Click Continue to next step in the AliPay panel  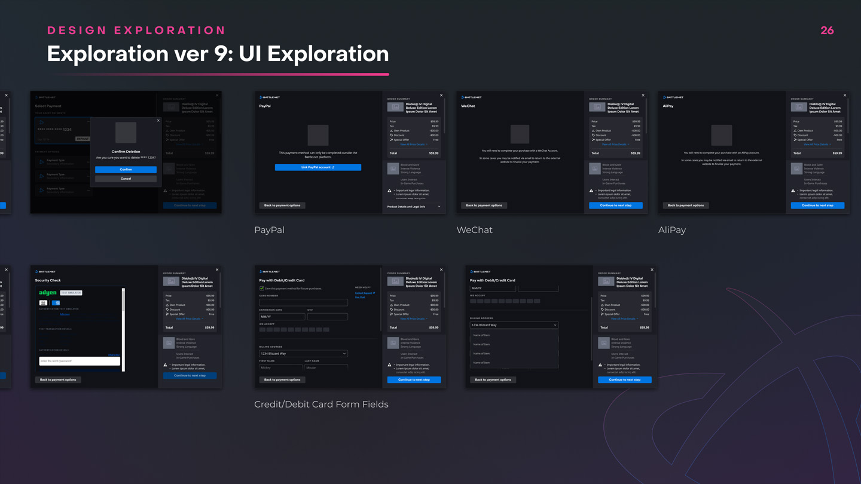click(x=817, y=205)
